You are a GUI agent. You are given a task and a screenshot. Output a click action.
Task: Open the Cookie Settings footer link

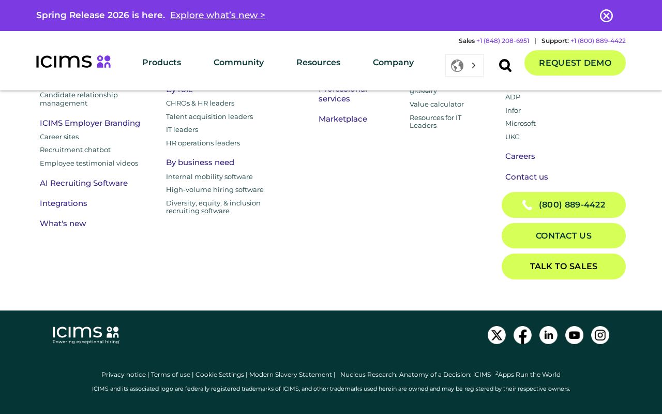(x=219, y=375)
